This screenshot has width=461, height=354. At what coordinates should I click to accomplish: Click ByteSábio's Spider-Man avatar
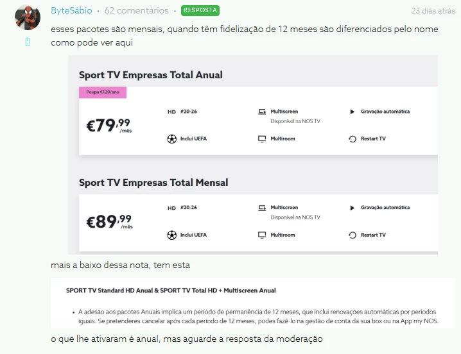27,17
